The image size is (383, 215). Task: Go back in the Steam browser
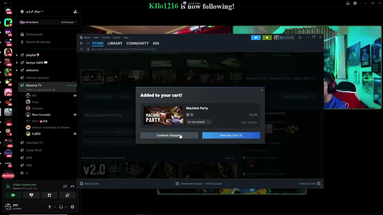pos(81,43)
